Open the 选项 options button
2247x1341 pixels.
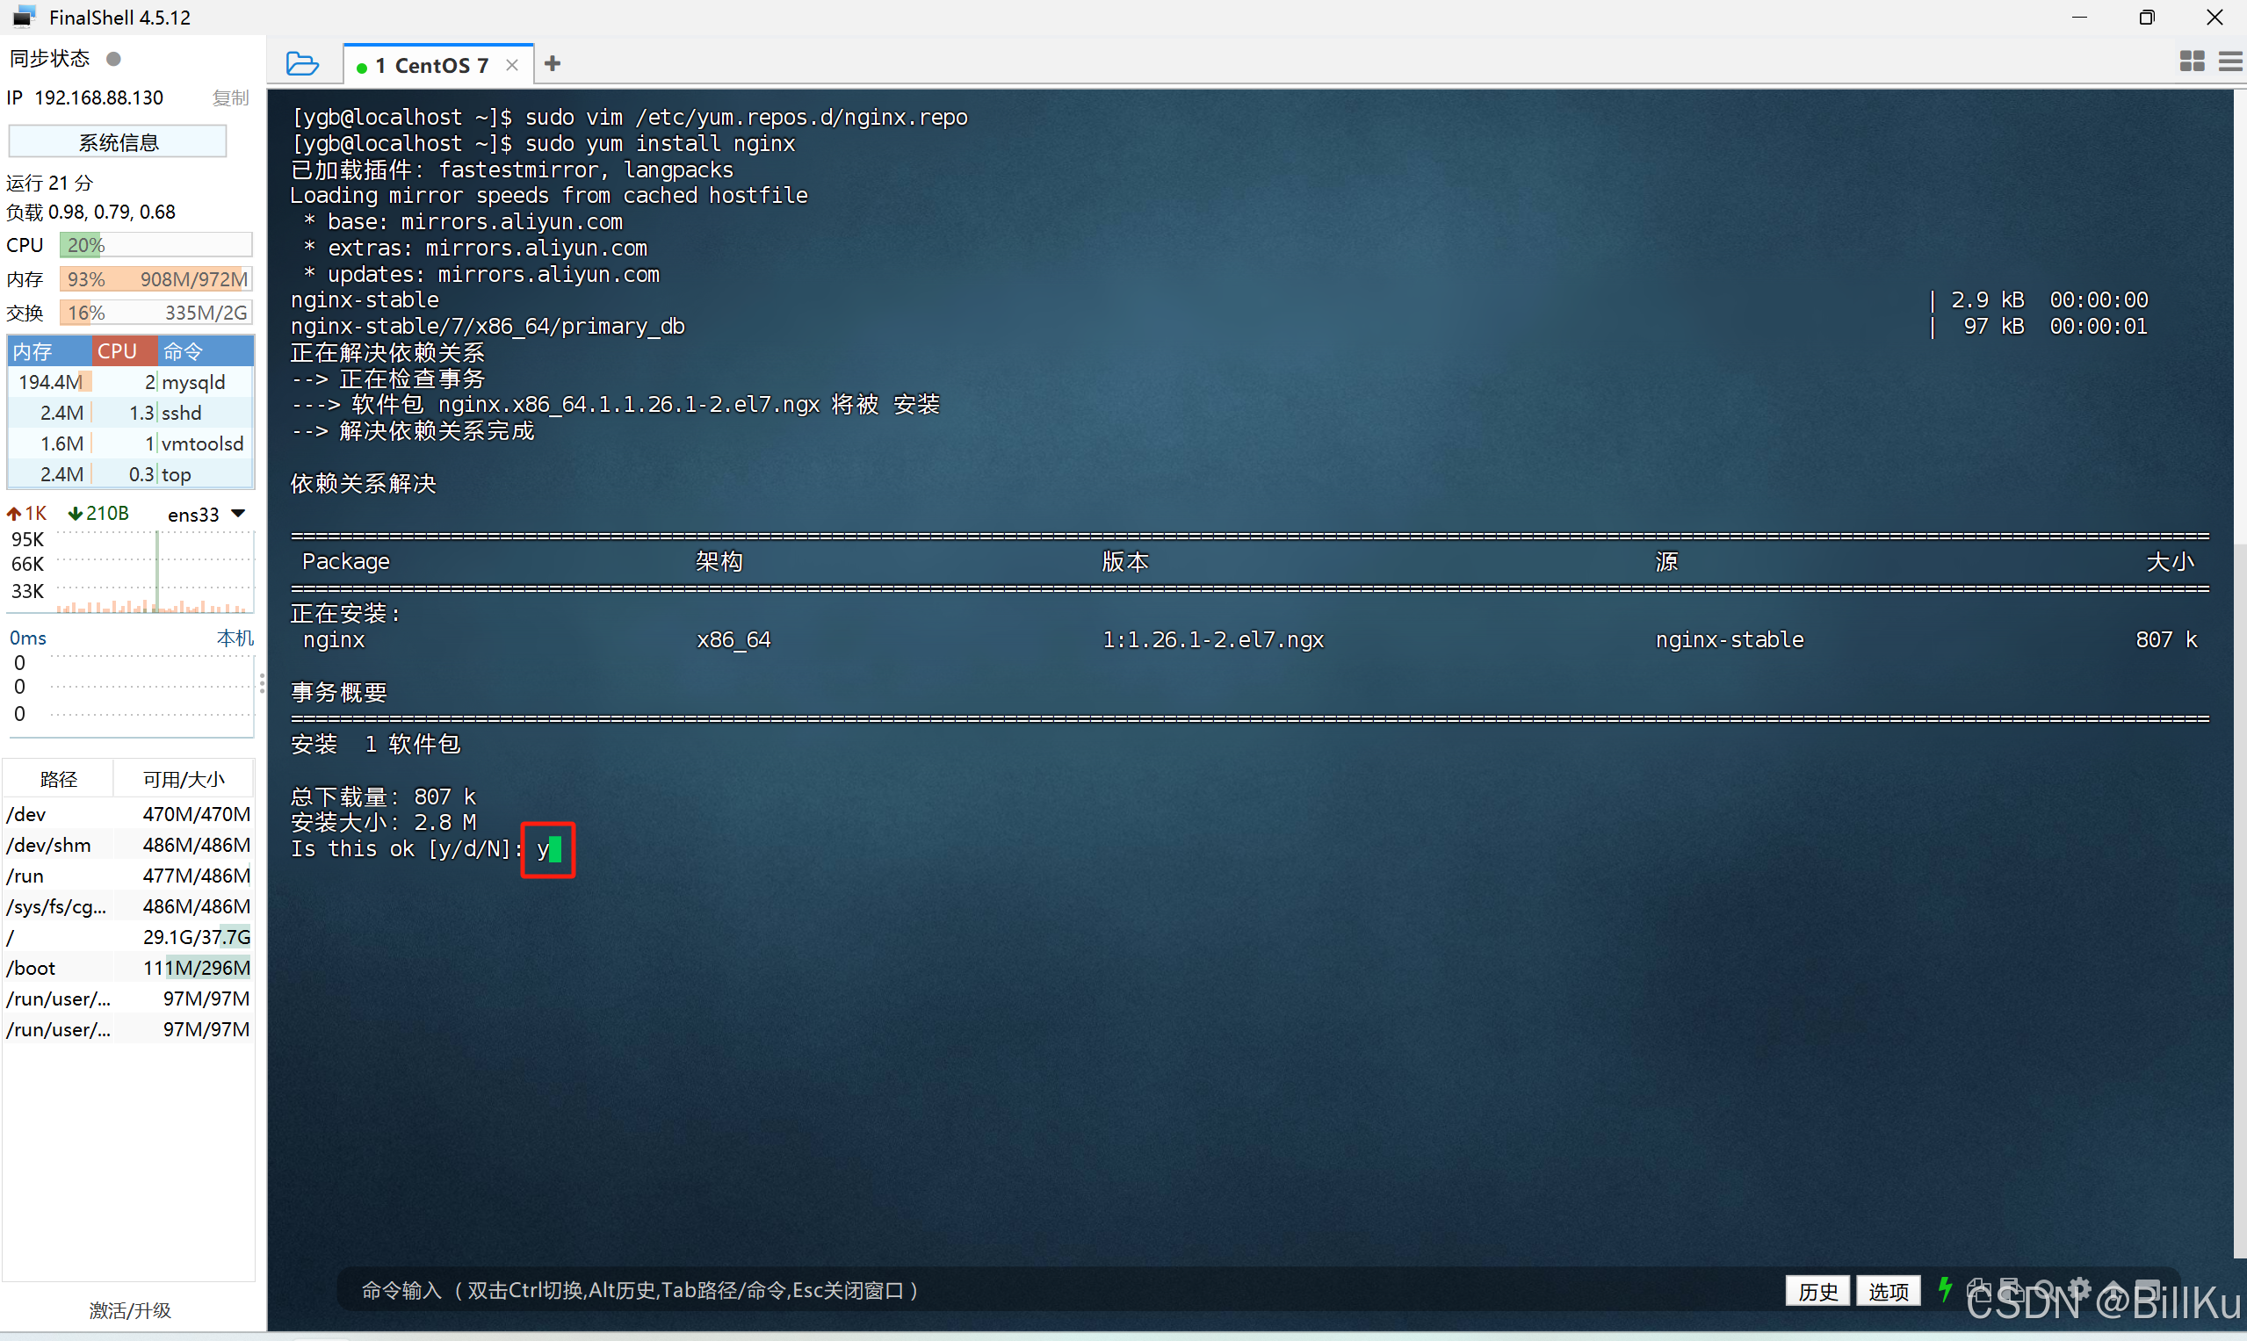[x=1889, y=1290]
